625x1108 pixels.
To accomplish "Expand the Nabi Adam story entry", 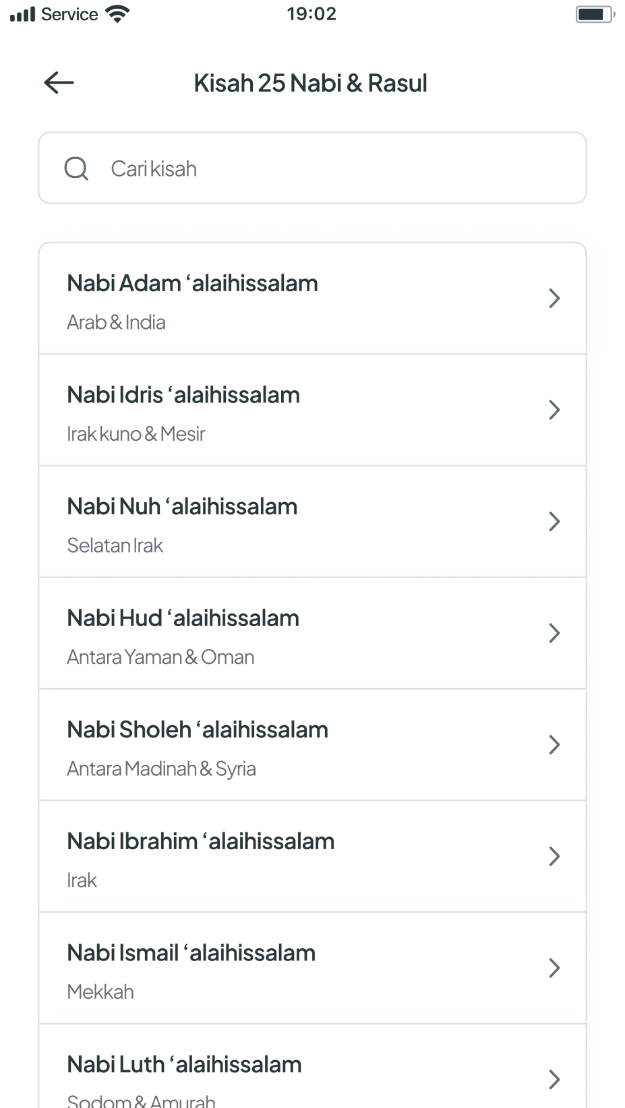I will click(x=312, y=298).
